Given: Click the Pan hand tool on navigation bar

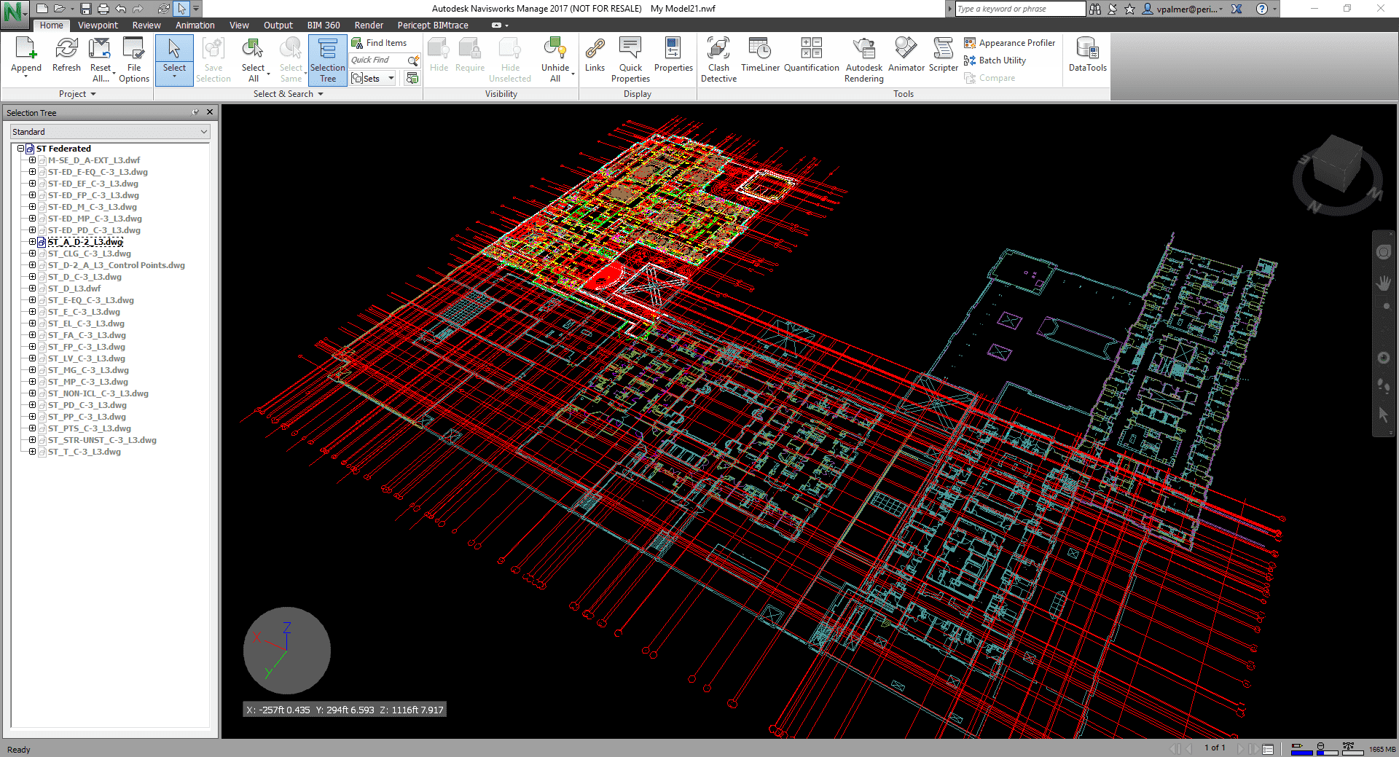Looking at the screenshot, I should (x=1383, y=283).
